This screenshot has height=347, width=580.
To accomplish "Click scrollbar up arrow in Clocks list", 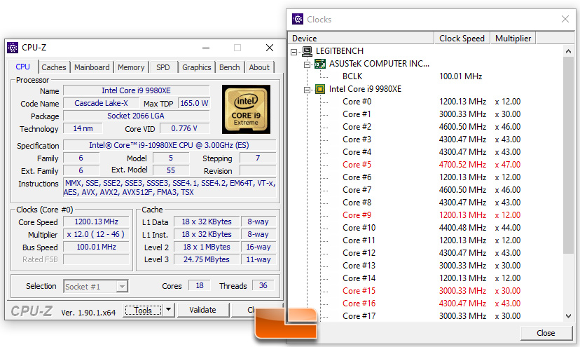I will click(x=568, y=51).
